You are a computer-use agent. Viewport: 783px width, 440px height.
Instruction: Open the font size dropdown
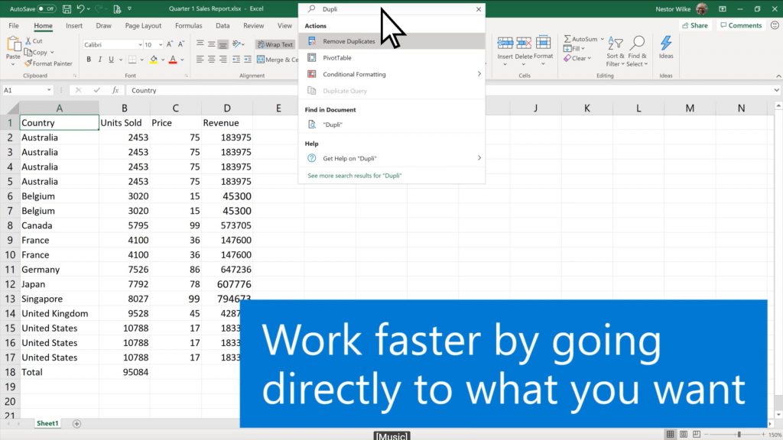click(161, 45)
